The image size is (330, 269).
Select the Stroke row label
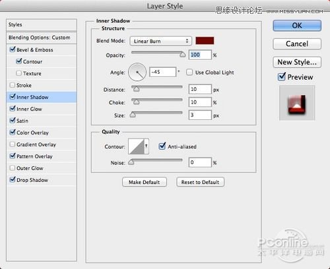point(24,85)
